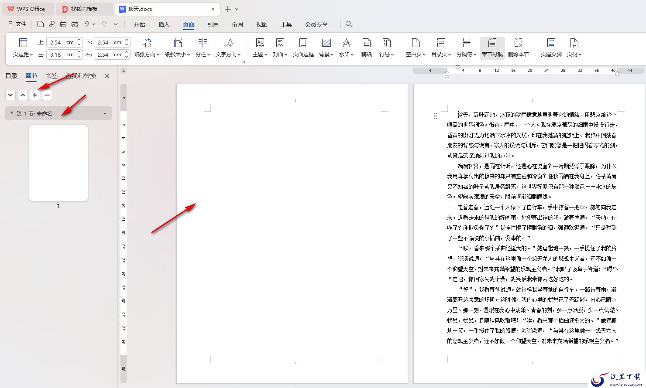The image size is (646, 388).
Task: Click the left indent marker on ruler
Action: [x=447, y=75]
